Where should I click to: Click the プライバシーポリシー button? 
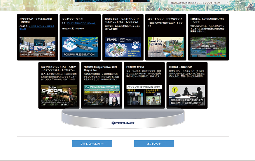92,144
